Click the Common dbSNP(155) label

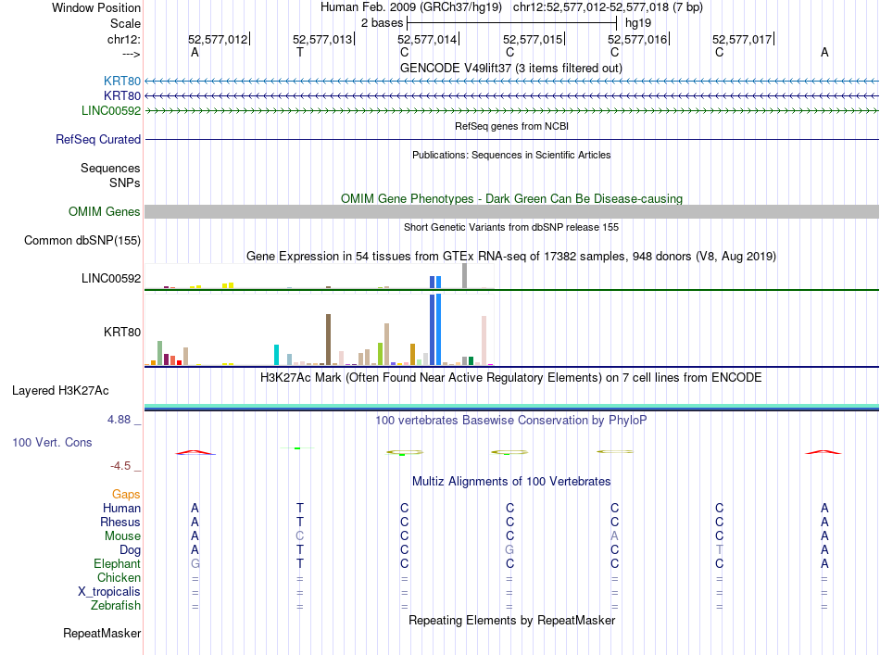(82, 240)
